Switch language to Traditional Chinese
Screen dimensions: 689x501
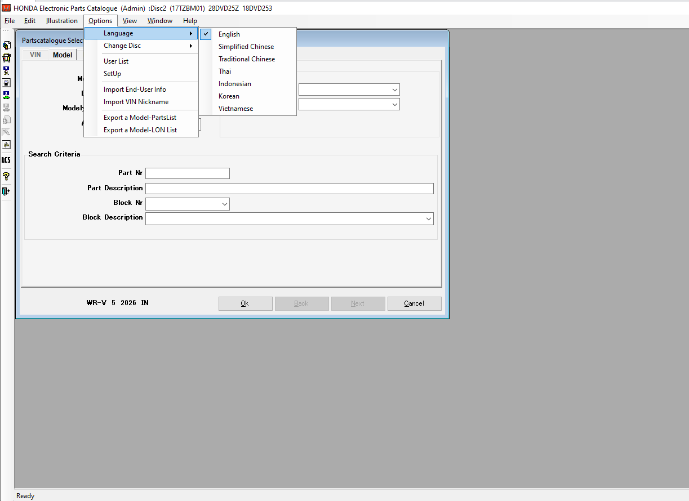click(x=247, y=59)
